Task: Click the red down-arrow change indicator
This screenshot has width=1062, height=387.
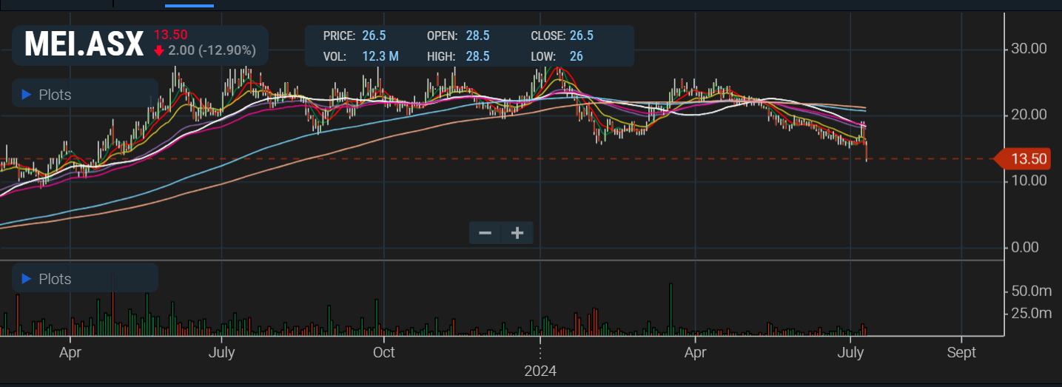Action: point(159,51)
